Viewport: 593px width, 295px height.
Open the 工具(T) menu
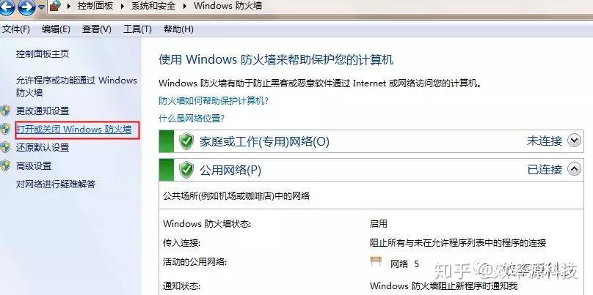[x=137, y=29]
